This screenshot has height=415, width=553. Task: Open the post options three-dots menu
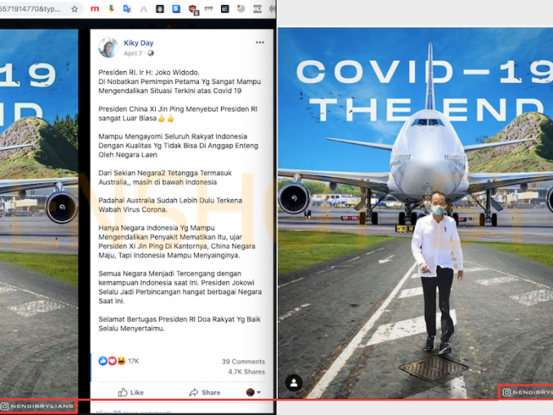coord(260,42)
